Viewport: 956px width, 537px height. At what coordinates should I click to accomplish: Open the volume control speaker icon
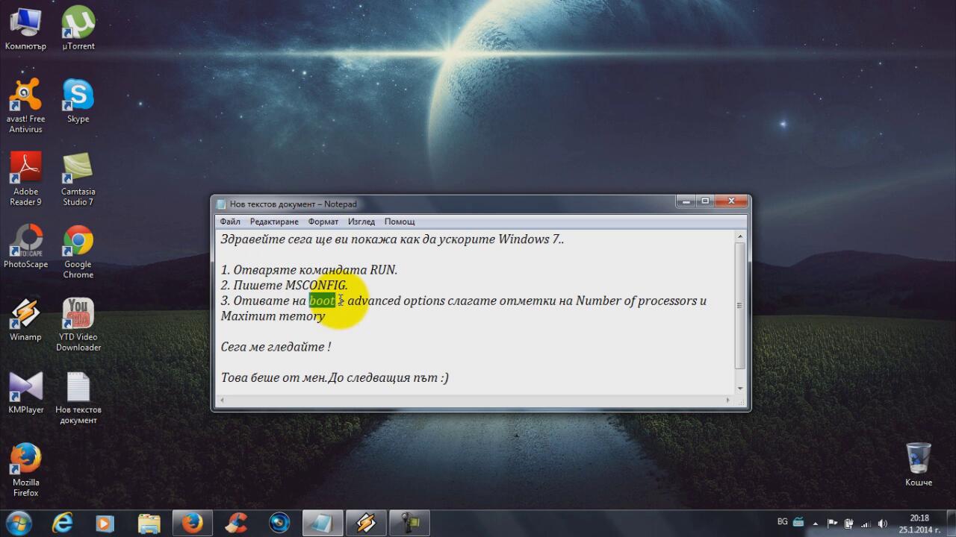point(883,524)
